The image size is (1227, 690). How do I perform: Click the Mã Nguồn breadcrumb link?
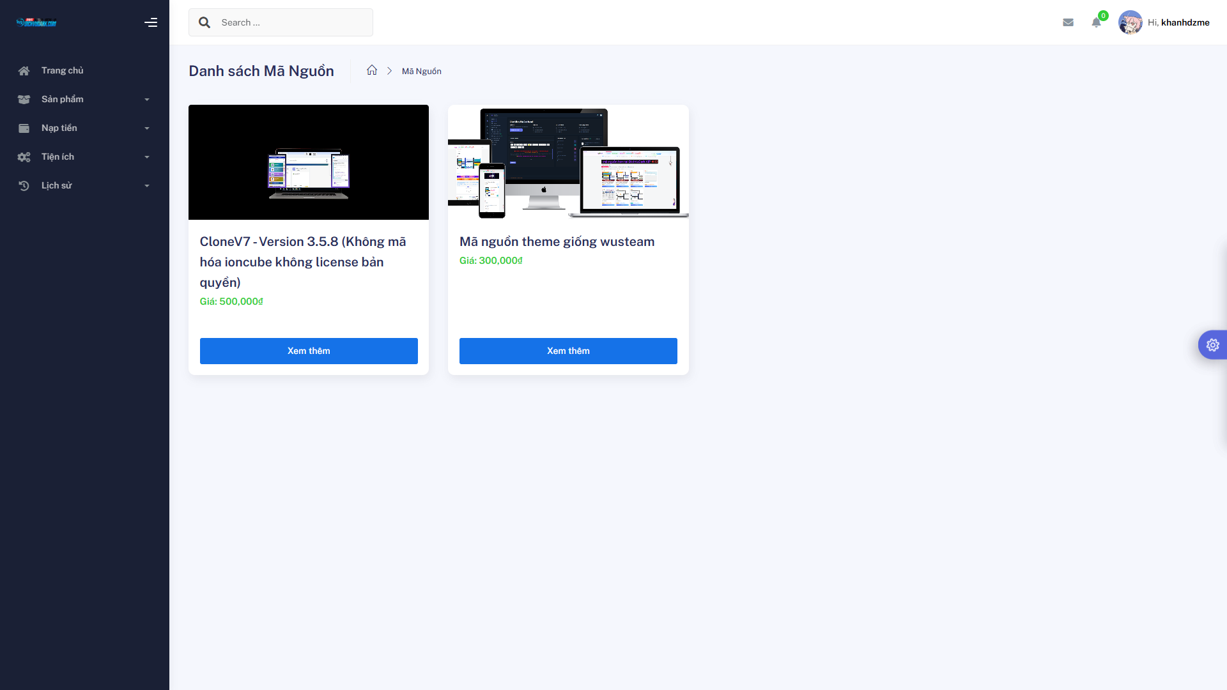click(421, 71)
